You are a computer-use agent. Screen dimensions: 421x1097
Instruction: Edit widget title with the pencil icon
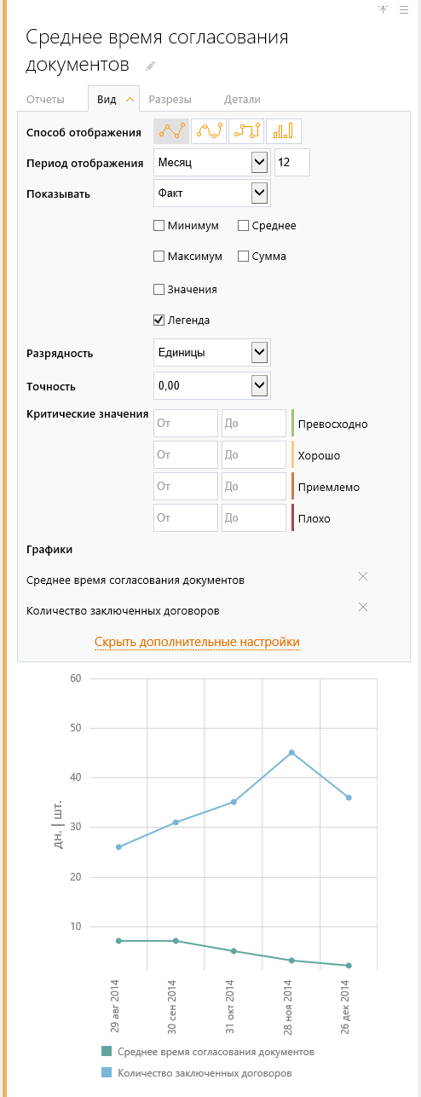[151, 66]
